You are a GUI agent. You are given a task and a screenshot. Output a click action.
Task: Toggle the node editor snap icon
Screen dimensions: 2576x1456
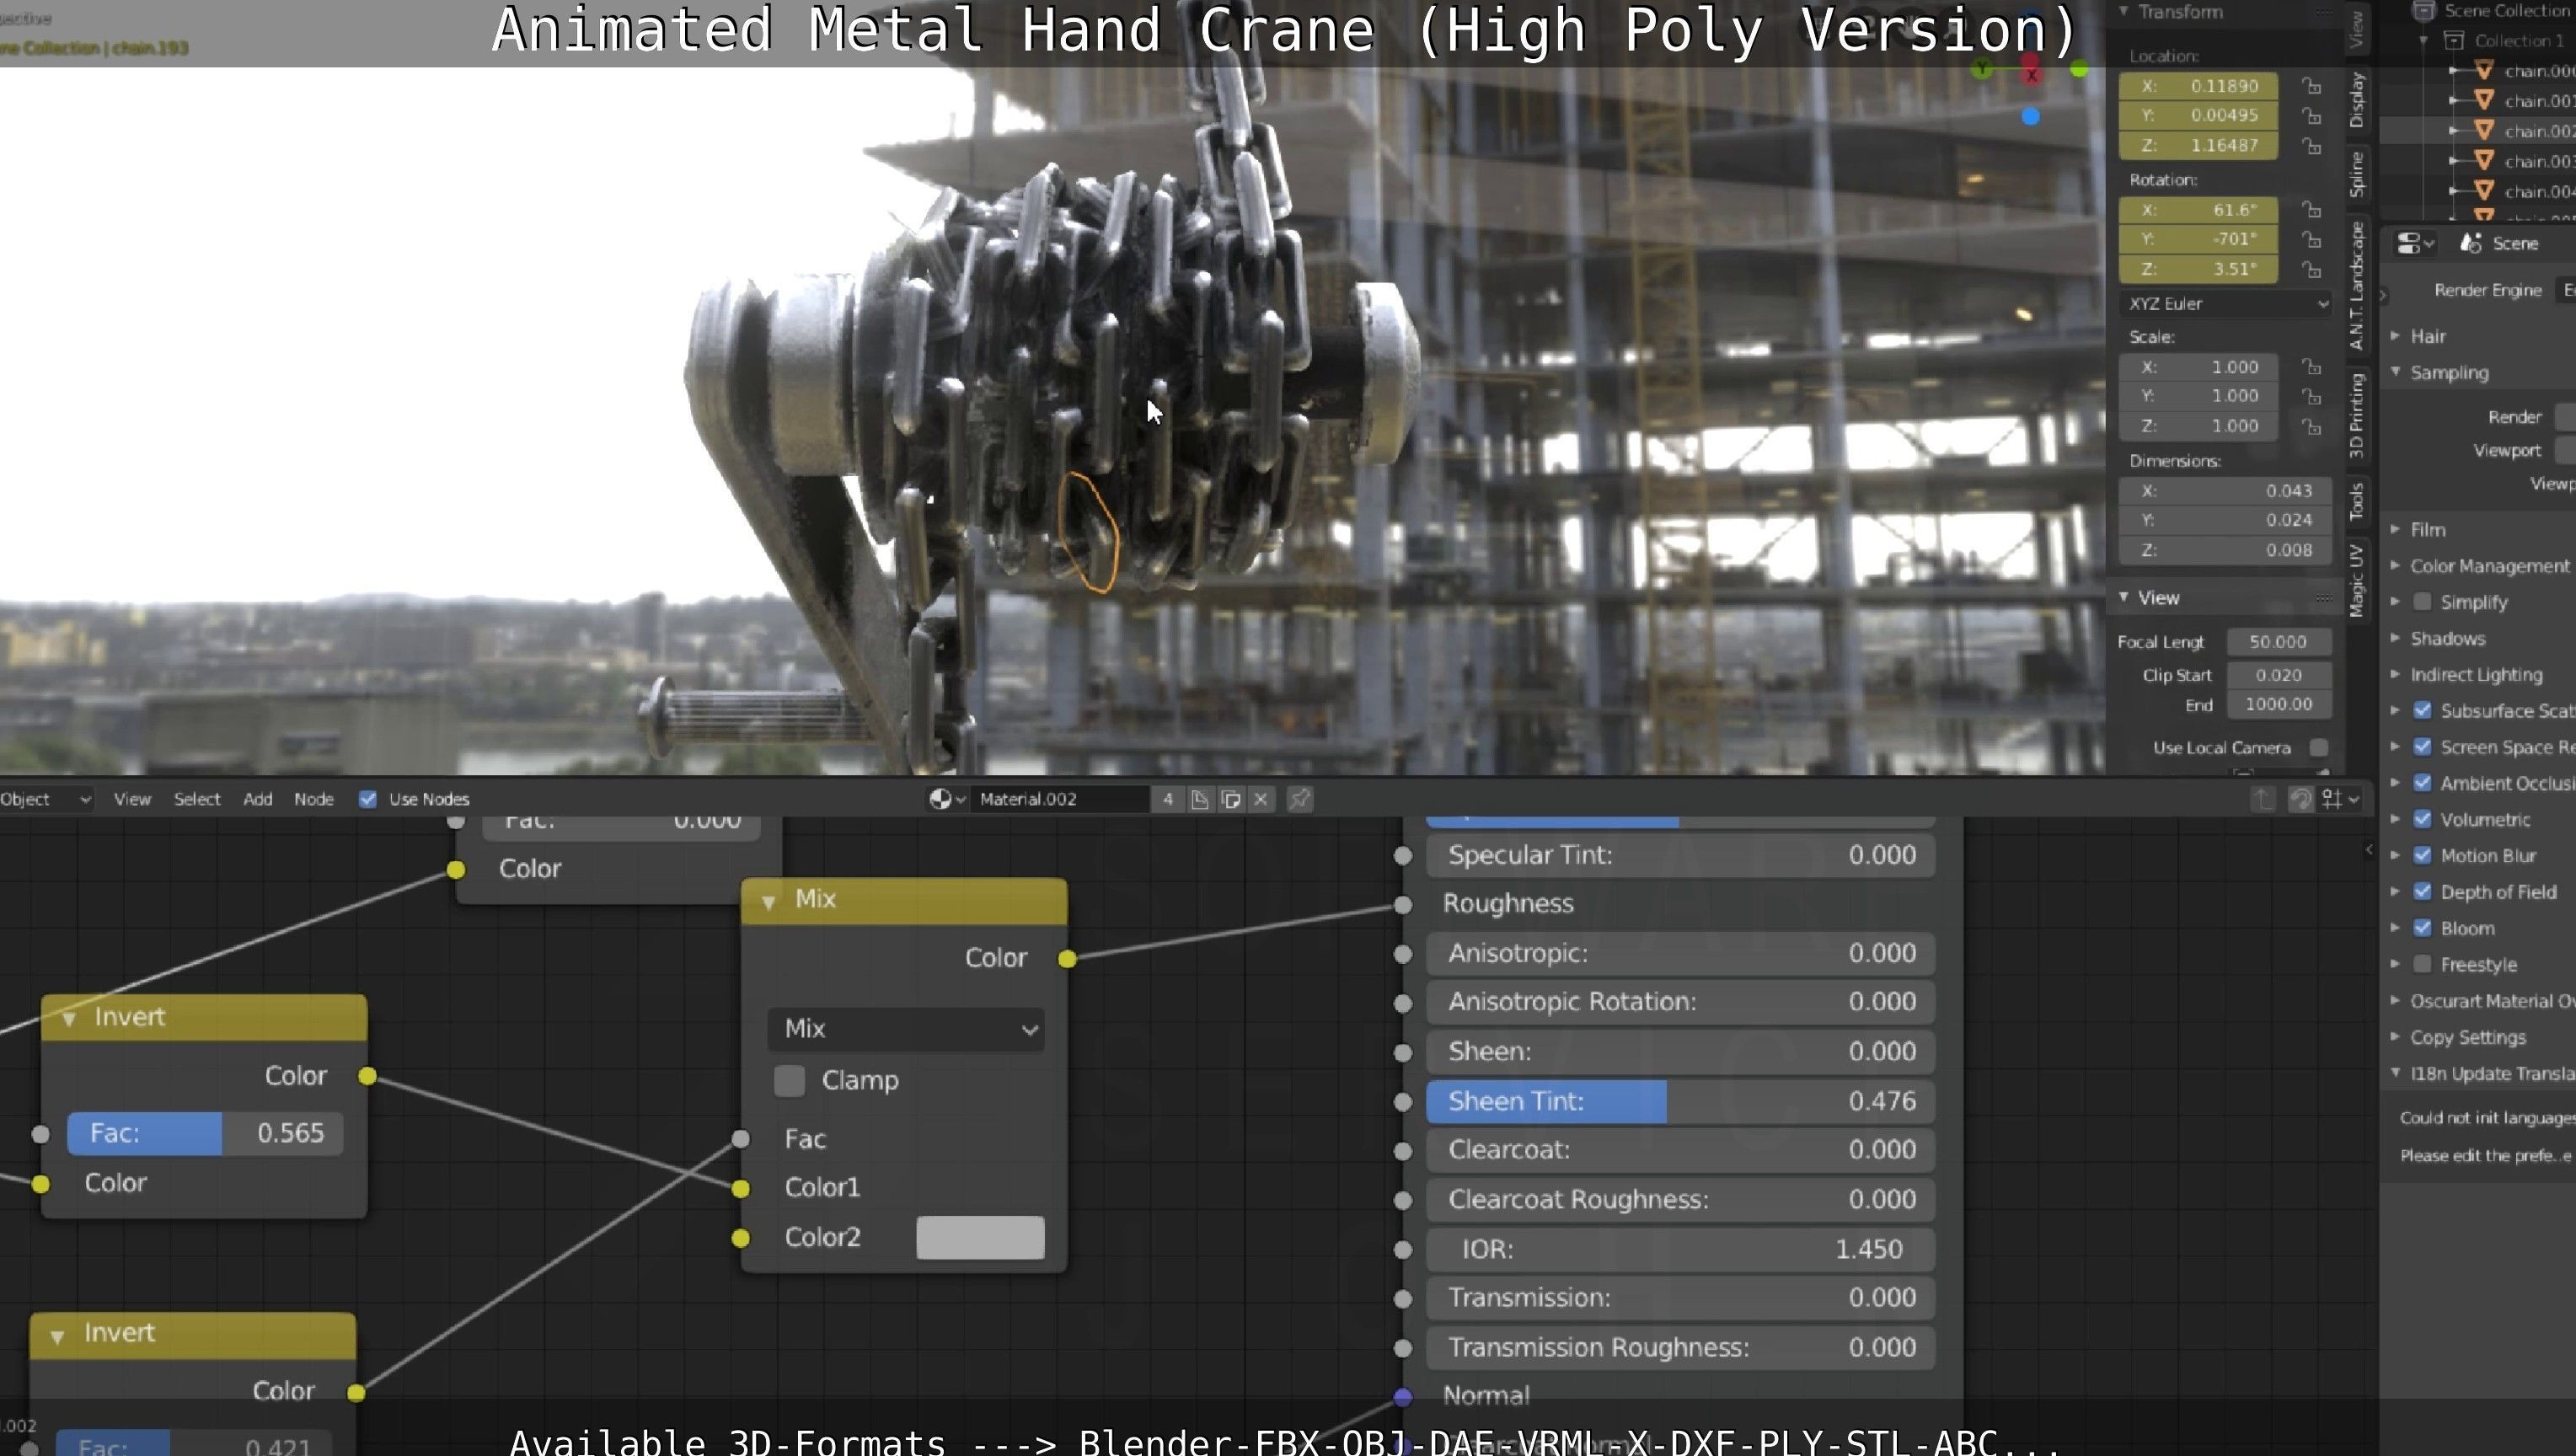[x=2300, y=799]
